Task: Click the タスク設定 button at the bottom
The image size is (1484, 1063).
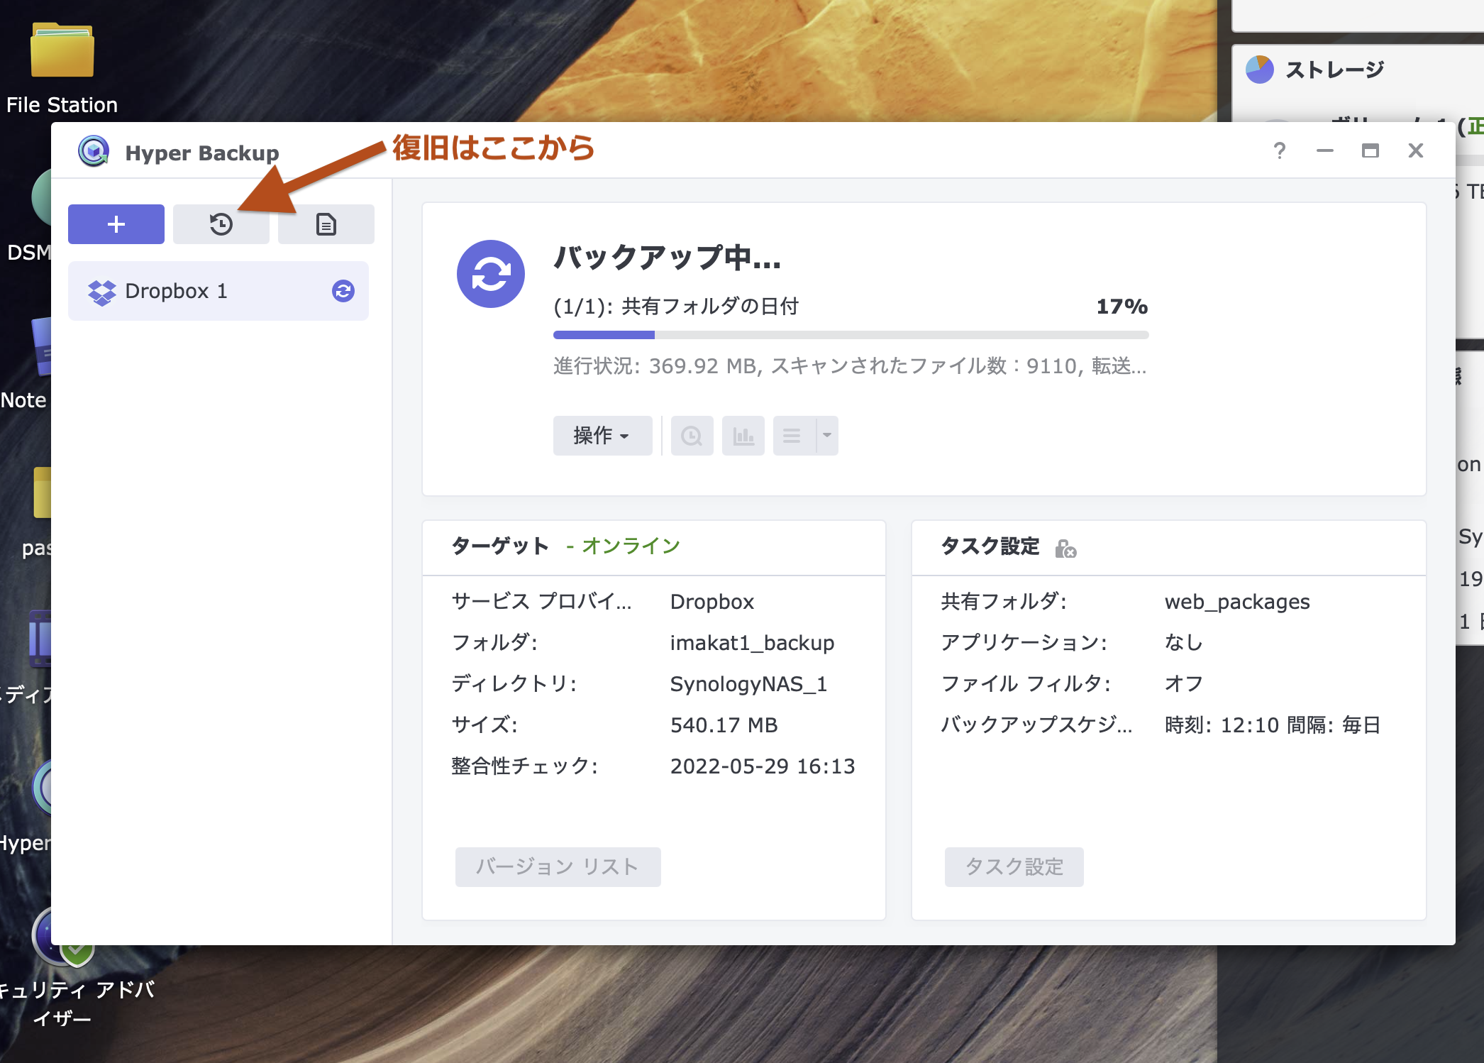Action: (1014, 866)
